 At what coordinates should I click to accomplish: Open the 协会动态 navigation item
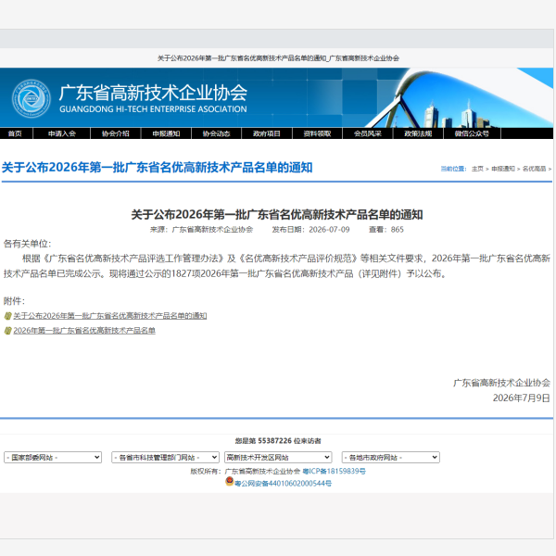[x=216, y=133]
